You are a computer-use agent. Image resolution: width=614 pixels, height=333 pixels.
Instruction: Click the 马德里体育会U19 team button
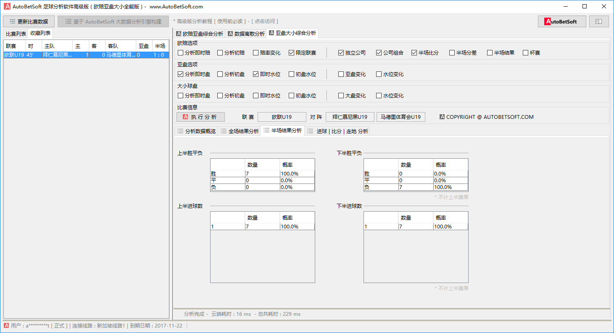(401, 117)
